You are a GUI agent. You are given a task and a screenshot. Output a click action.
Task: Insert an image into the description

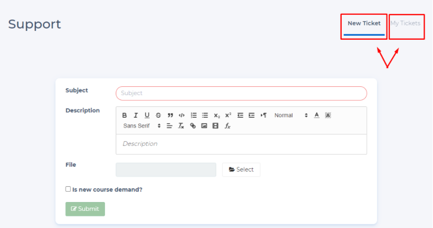click(204, 126)
